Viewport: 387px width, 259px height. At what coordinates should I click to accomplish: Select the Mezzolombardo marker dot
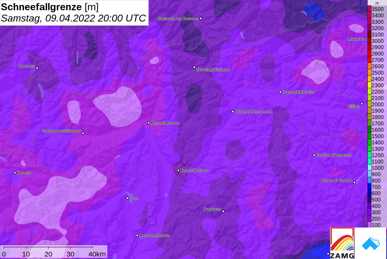pyautogui.click(x=137, y=236)
